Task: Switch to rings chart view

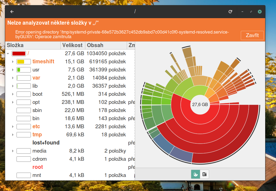Action: pyautogui.click(x=196, y=174)
